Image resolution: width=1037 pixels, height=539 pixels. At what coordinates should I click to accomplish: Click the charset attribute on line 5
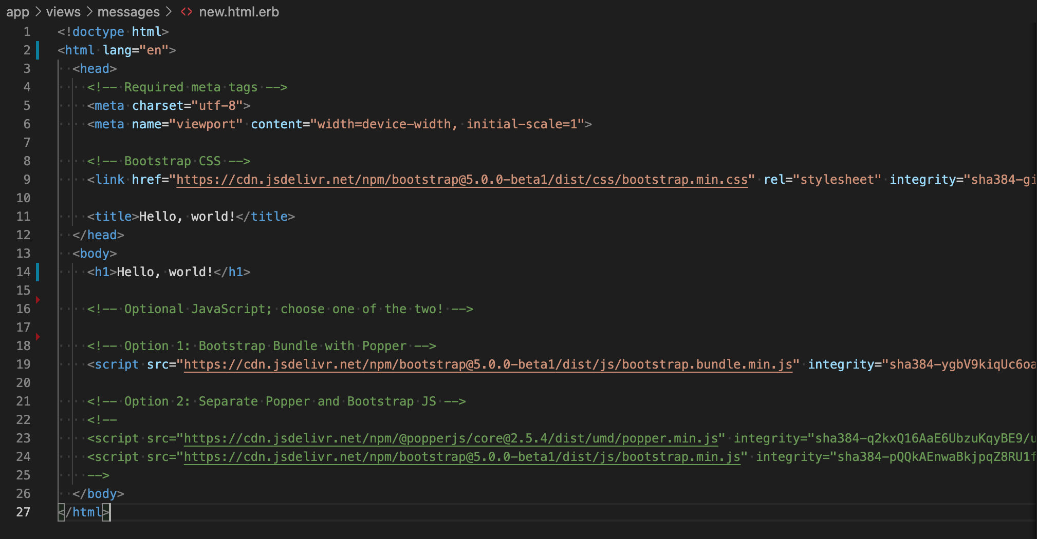(157, 105)
